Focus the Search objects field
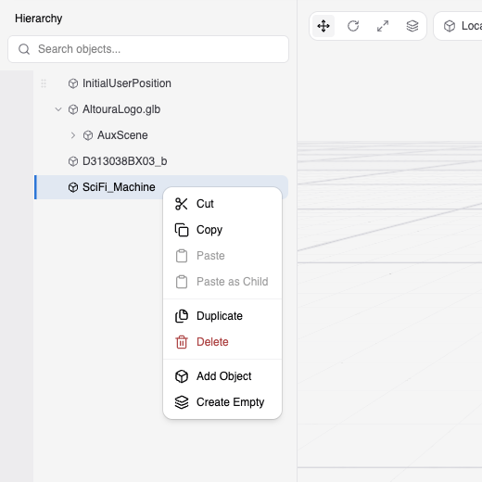The width and height of the screenshot is (482, 482). (x=148, y=49)
